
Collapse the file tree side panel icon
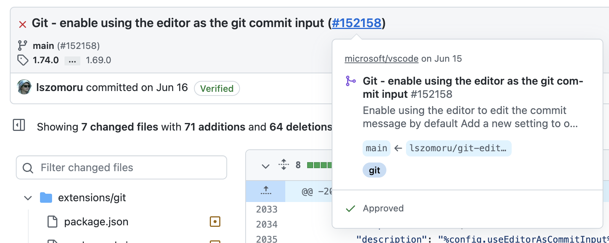coord(18,125)
